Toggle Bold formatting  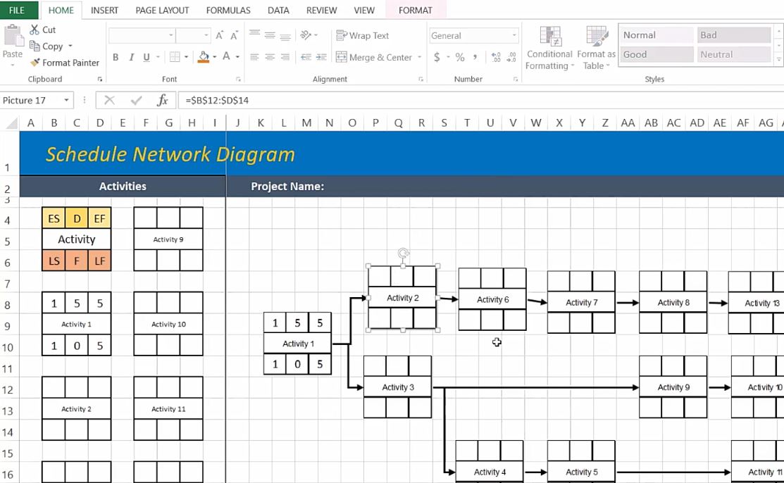(116, 57)
